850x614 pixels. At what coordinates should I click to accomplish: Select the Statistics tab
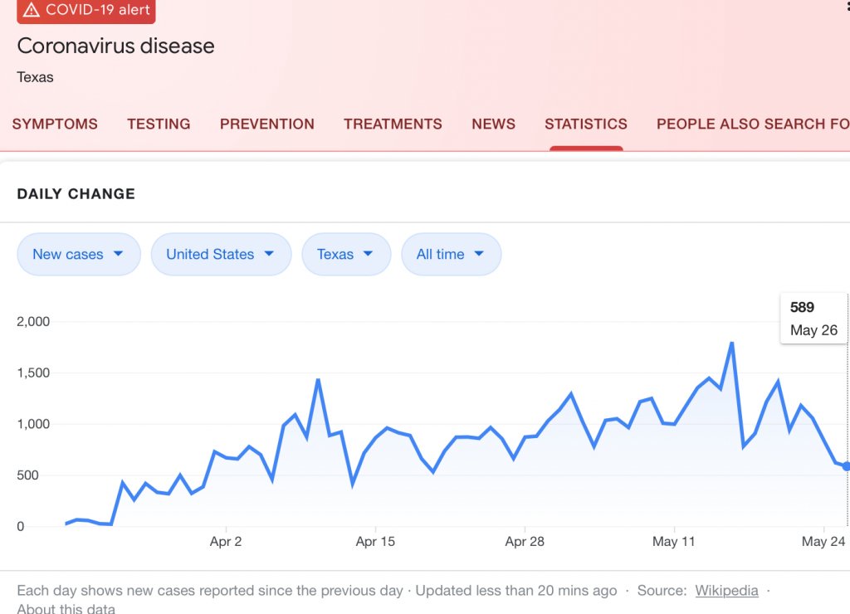[585, 124]
